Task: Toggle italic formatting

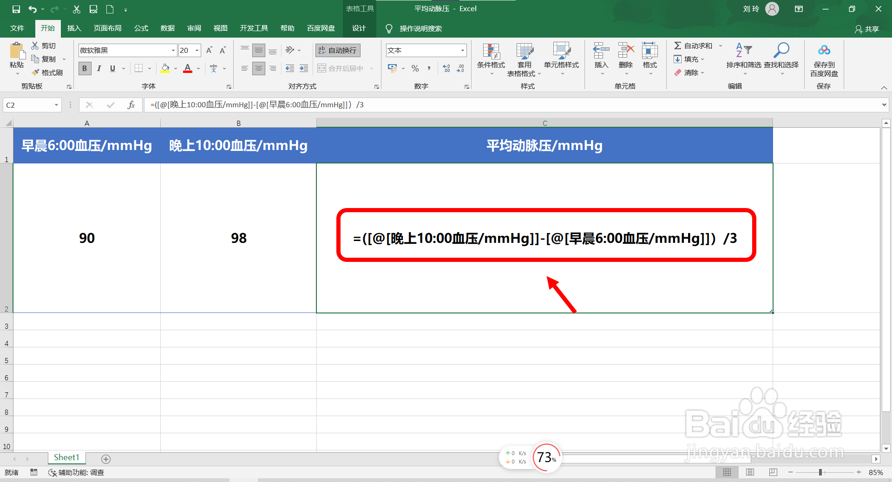Action: pyautogui.click(x=98, y=68)
